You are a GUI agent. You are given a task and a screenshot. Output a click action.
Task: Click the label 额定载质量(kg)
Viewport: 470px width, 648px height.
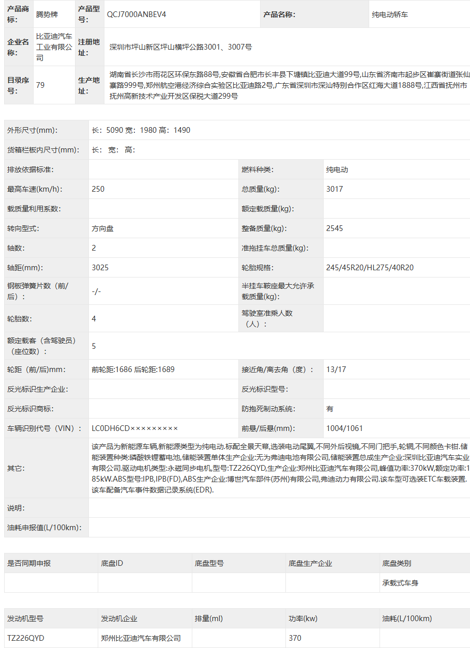click(x=268, y=209)
